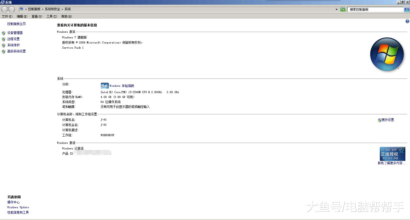Expand the dropdown arrow after 系统和安全 breadcrumb

point(62,9)
